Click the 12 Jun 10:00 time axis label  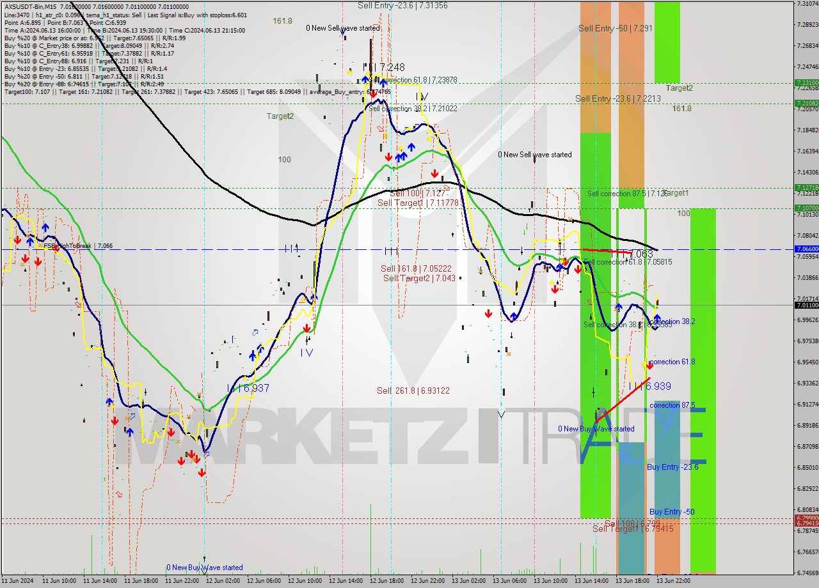tap(305, 581)
